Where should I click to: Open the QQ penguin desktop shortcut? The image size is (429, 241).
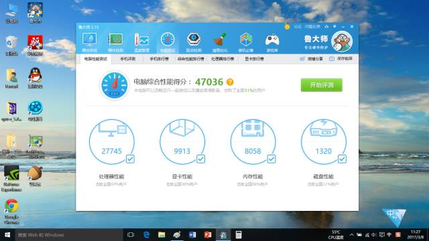35,78
